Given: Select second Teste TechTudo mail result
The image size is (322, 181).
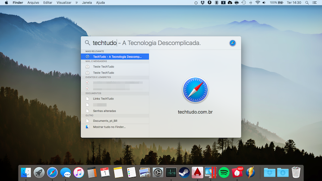Looking at the screenshot, I should (x=115, y=73).
